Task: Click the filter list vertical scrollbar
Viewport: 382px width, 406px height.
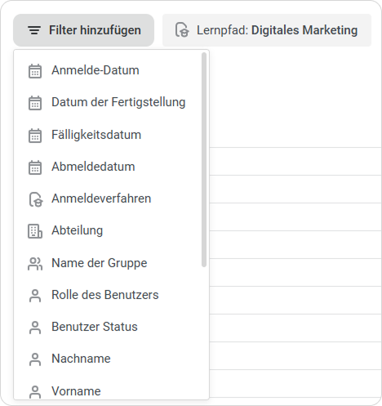Action: [204, 160]
